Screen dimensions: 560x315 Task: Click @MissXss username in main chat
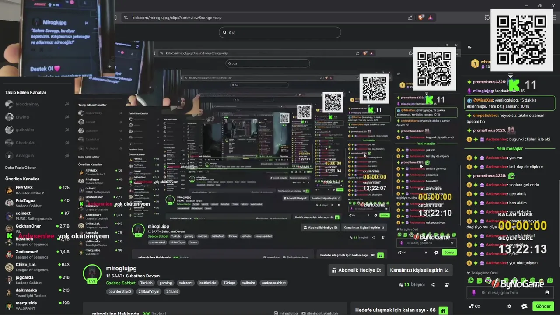pos(483,100)
